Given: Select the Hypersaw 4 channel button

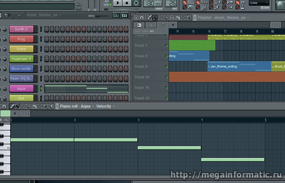Looking at the screenshot, I should click(22, 59).
